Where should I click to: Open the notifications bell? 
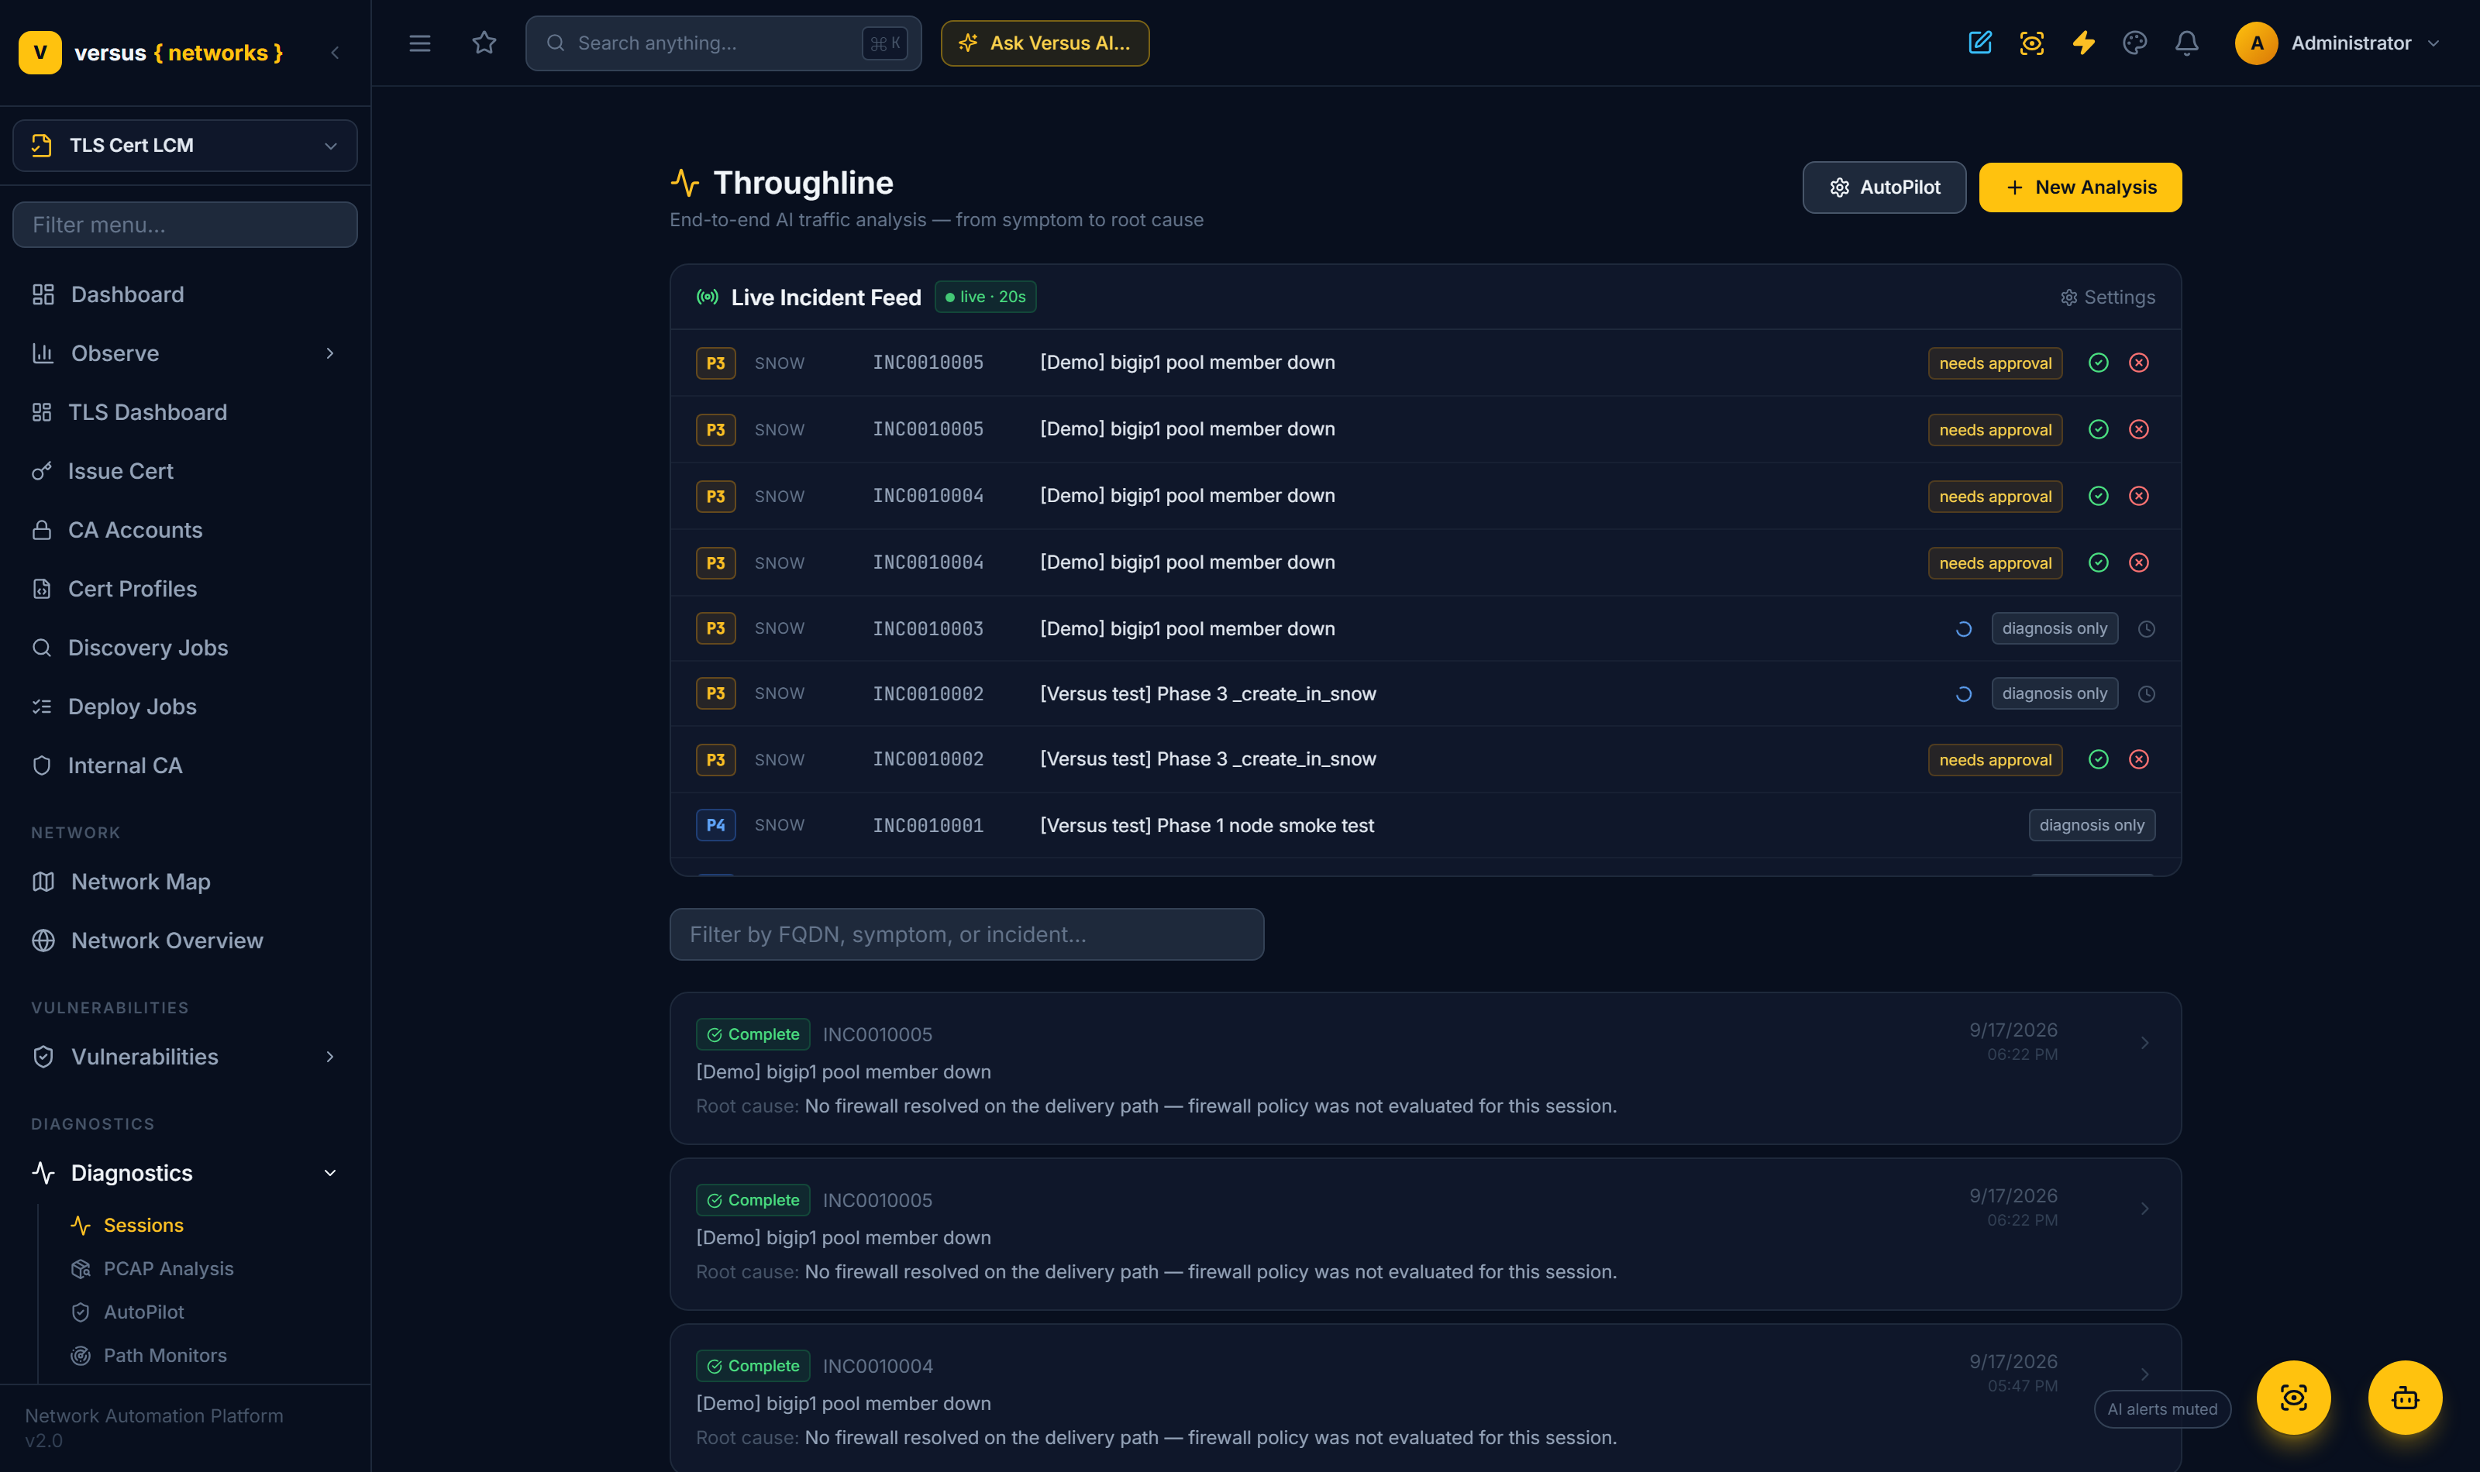coord(2186,43)
